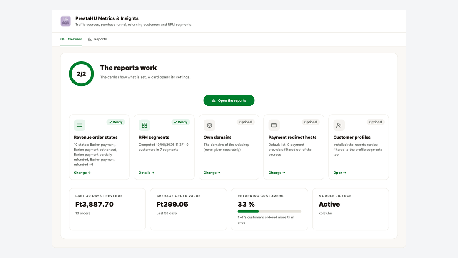Click "Last 30 days" under average order value
Viewport: 458px width, 258px height.
tap(167, 213)
